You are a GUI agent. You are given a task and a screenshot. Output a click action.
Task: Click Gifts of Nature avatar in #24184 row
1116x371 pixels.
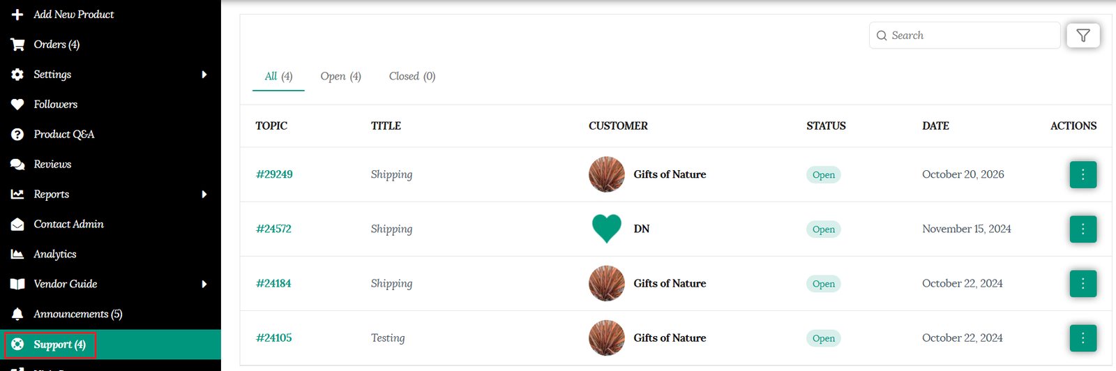click(607, 283)
